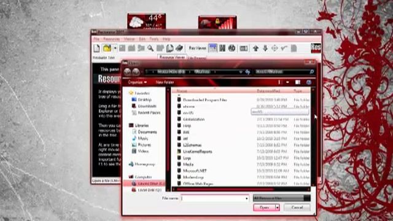Screen dimensions: 393x221
Task: Click the search magnifier icon in the dialog
Action: click(x=312, y=72)
